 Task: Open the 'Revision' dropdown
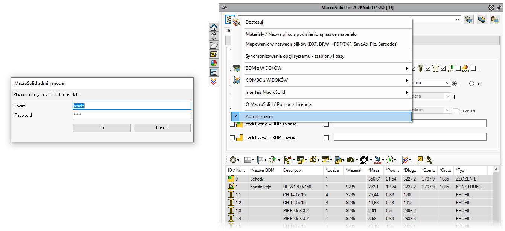coord(447,110)
